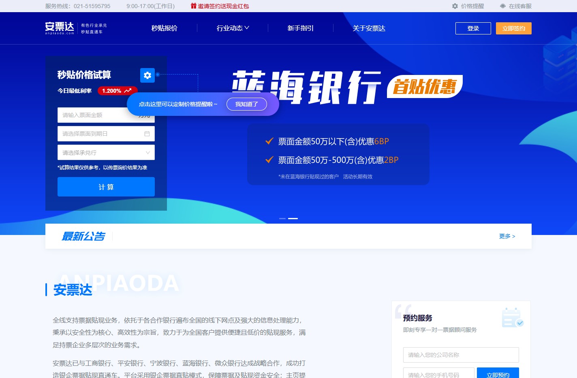The width and height of the screenshot is (577, 378).
Task: Click the 首贴优惠 banner badge
Action: tap(425, 86)
